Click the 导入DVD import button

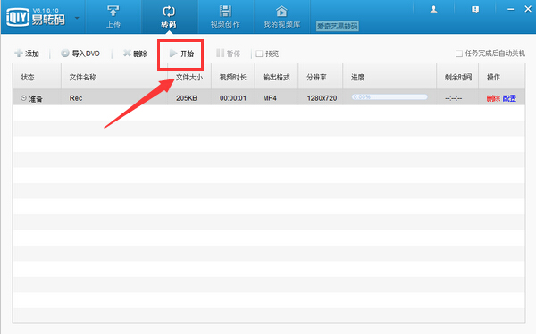point(80,54)
